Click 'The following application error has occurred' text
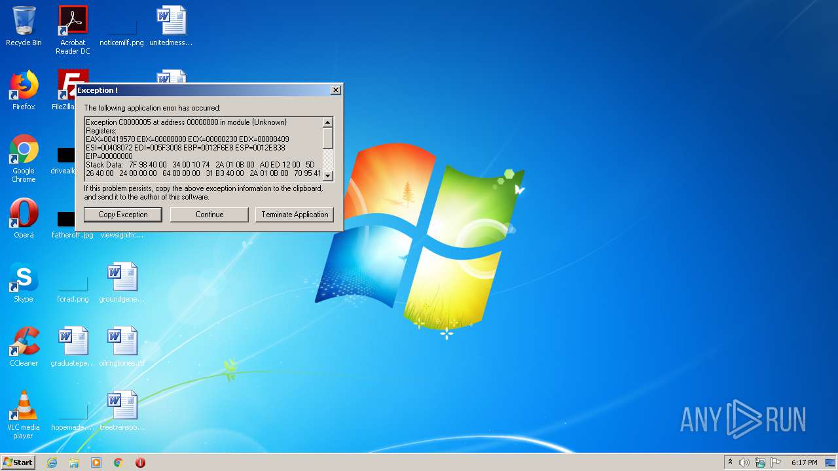Viewport: 838px width, 471px height. 152,108
